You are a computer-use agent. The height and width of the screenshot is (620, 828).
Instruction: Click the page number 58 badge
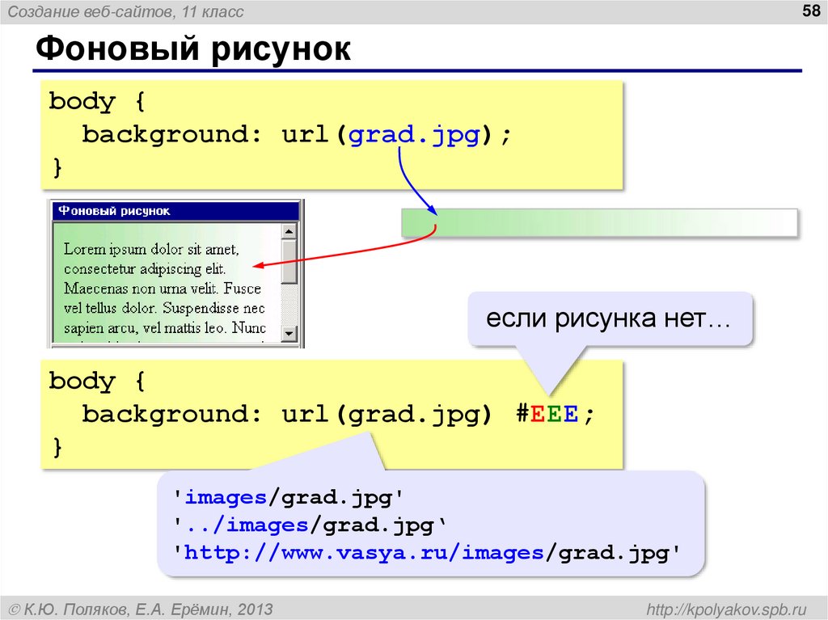[809, 11]
